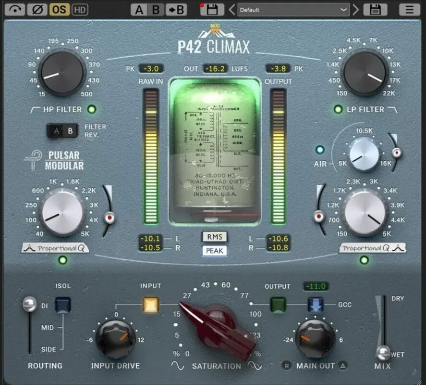Open the hamburger menu icon
Screen dimensions: 426x385
pos(409,10)
